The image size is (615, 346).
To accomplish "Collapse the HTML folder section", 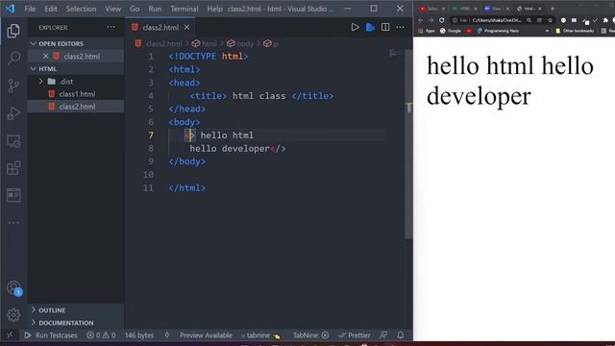I will tap(34, 68).
